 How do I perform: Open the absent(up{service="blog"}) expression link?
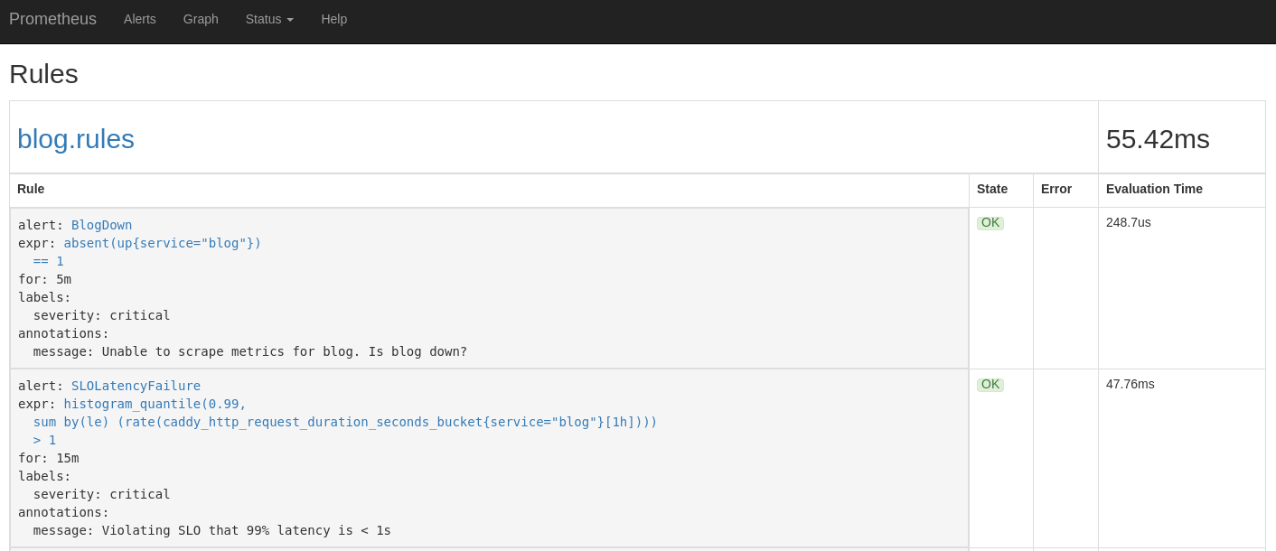pos(162,243)
